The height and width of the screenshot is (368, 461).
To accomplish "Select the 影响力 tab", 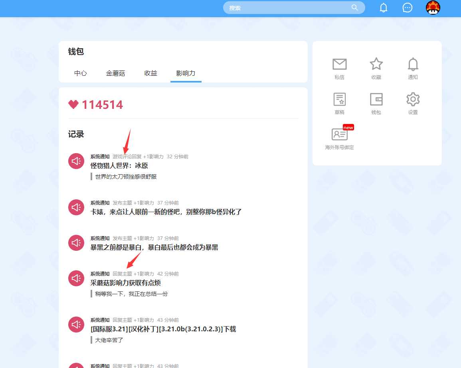I will (x=186, y=73).
